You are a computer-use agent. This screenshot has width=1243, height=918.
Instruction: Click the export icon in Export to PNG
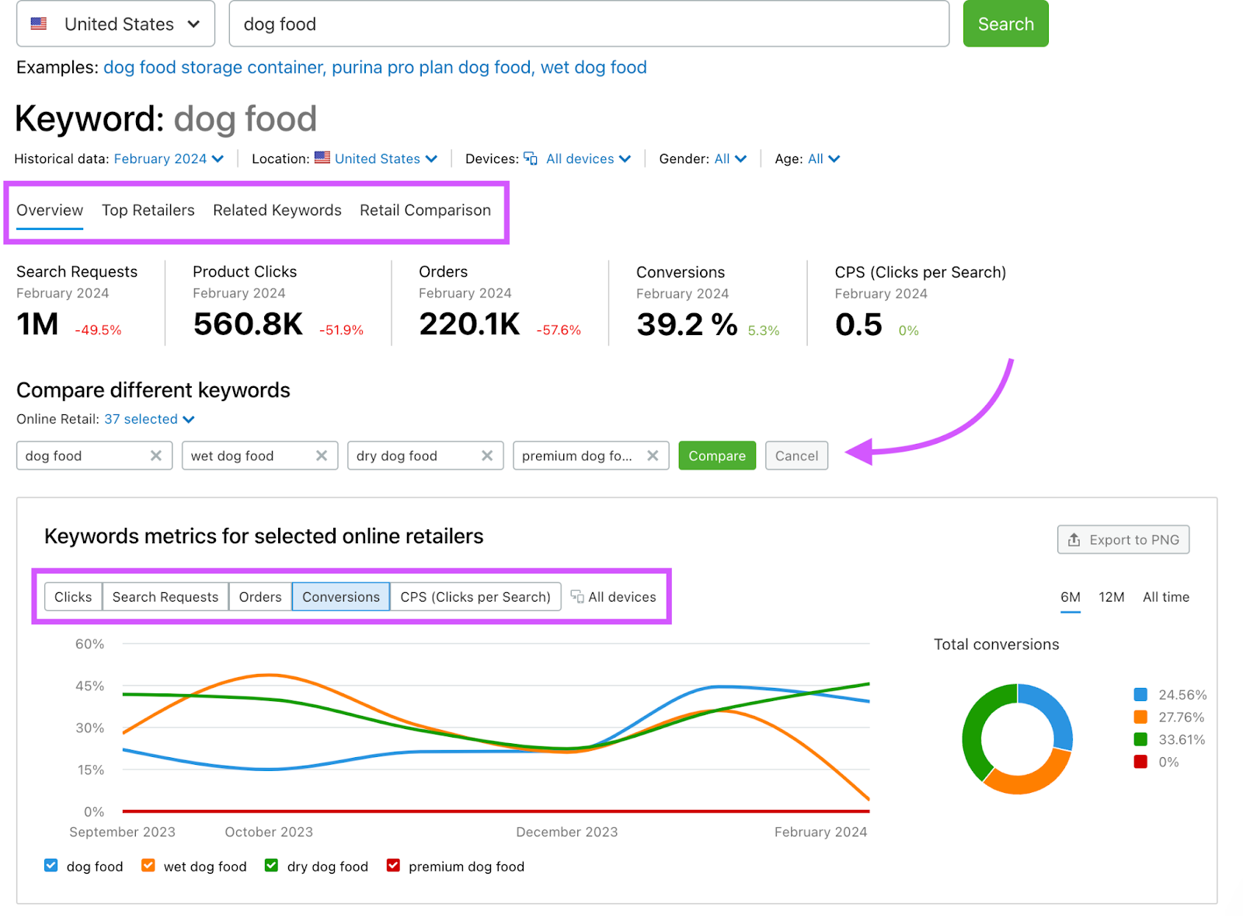[x=1074, y=539]
